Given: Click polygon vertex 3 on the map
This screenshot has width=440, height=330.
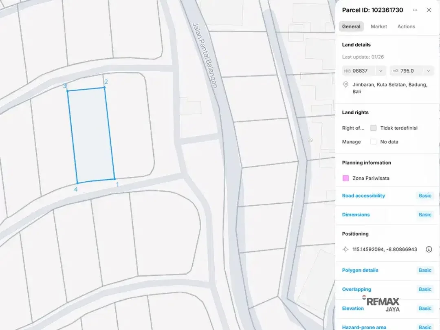Looking at the screenshot, I should (68, 90).
